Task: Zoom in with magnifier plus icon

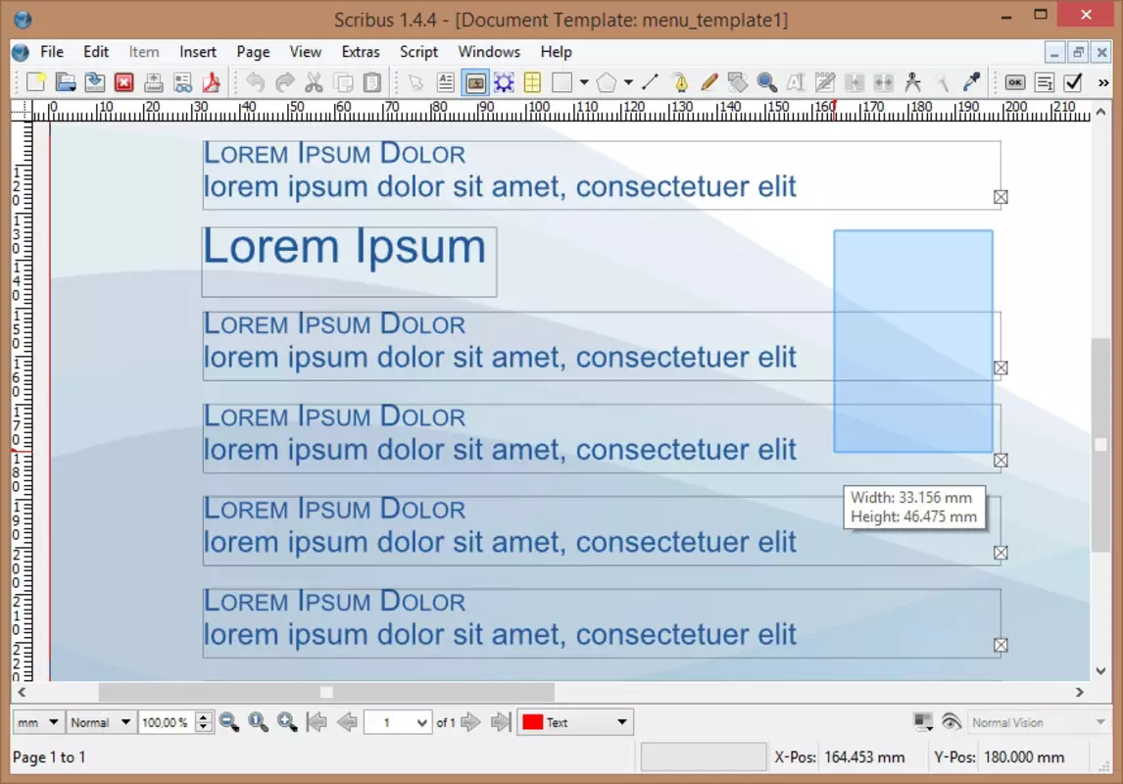Action: pyautogui.click(x=287, y=722)
